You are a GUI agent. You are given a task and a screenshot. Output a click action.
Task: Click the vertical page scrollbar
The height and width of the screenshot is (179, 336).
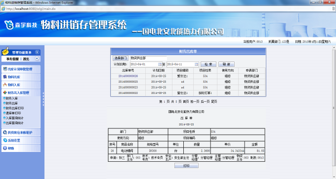334,108
